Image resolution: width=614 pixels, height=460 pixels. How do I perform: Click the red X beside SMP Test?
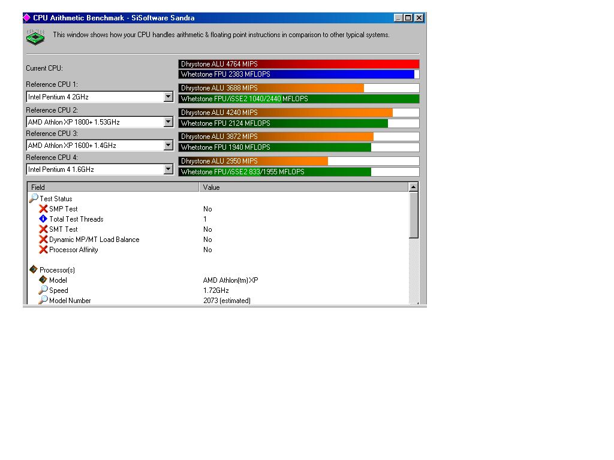[x=43, y=209]
